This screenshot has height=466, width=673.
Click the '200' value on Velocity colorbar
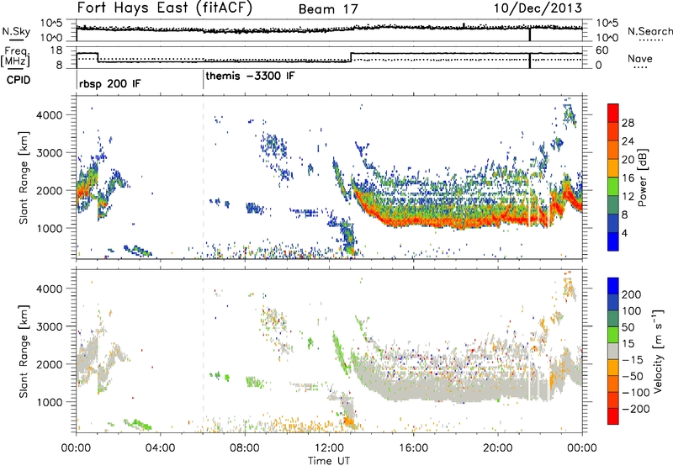click(632, 294)
